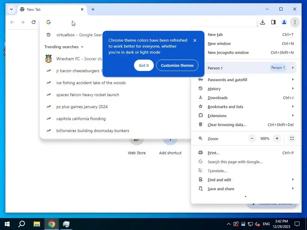Open File Explorer from the taskbar
The image size is (307, 230).
37,224
